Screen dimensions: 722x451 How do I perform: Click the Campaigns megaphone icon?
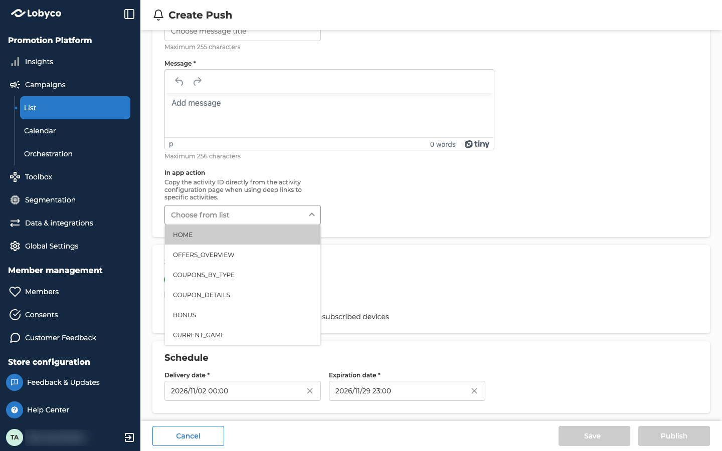(x=15, y=85)
